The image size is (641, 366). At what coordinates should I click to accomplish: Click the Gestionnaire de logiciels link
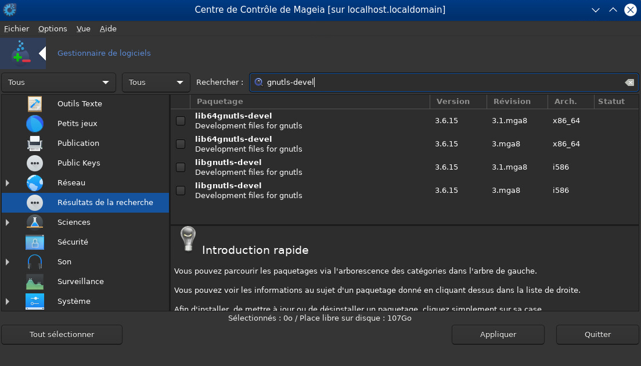pyautogui.click(x=104, y=53)
